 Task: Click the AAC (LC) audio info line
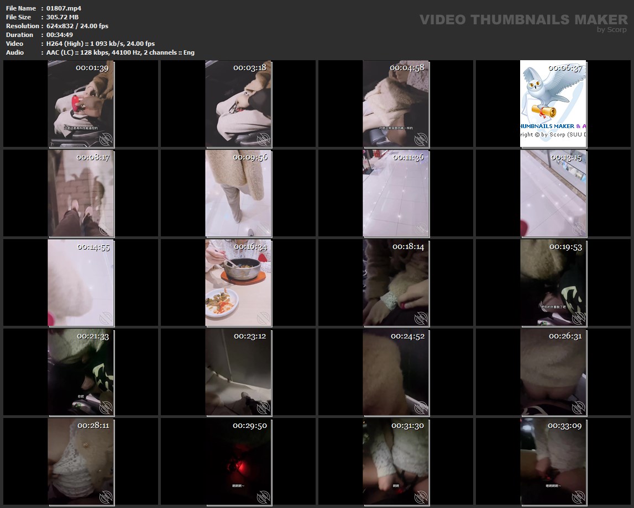tap(120, 52)
